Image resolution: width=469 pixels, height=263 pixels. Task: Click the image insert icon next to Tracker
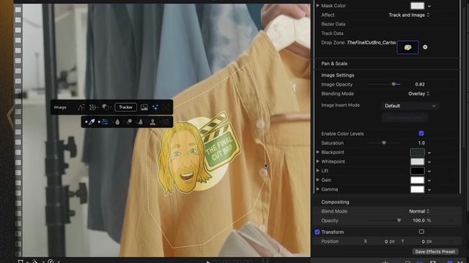point(144,107)
